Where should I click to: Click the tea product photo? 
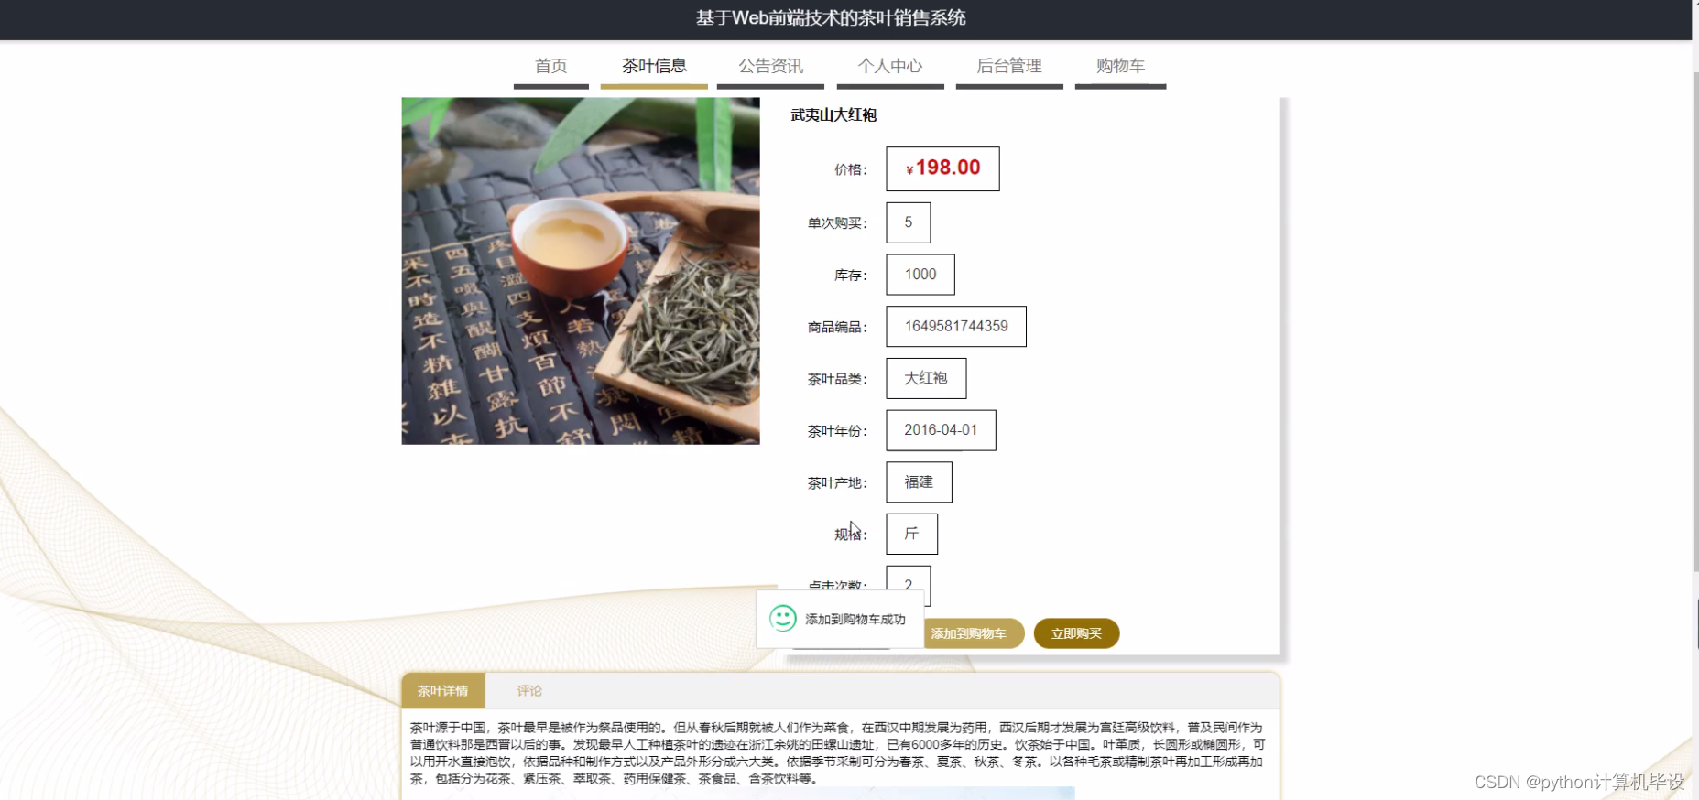pos(581,271)
